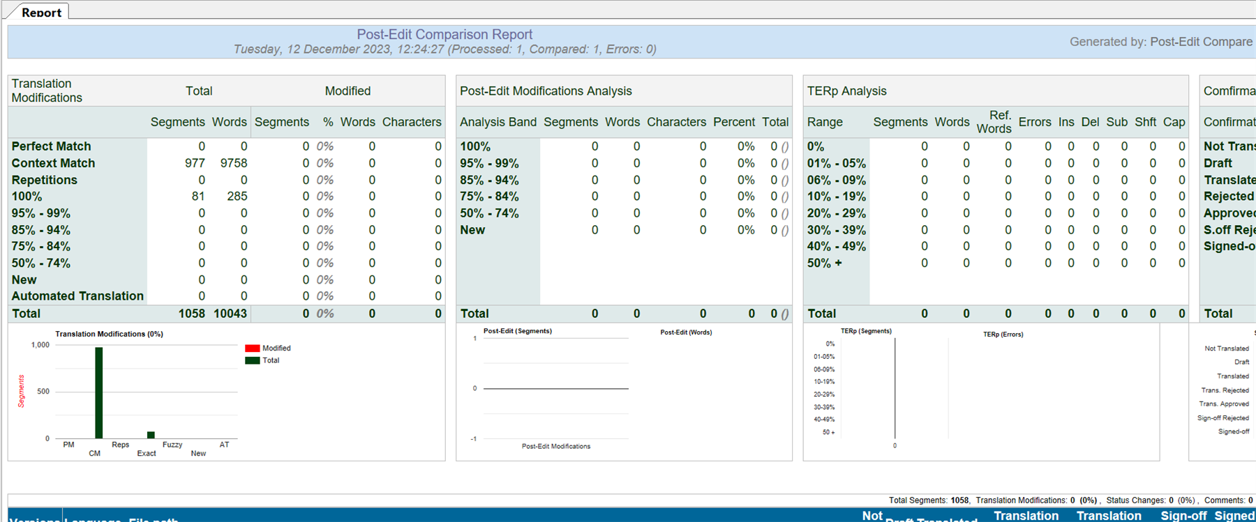Click the Trans. Approved chart label
This screenshot has width=1256, height=522.
pos(1224,404)
